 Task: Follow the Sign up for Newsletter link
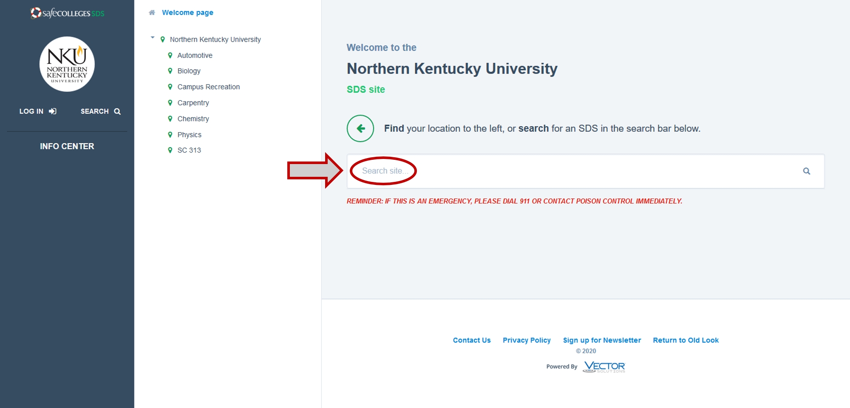click(x=601, y=340)
